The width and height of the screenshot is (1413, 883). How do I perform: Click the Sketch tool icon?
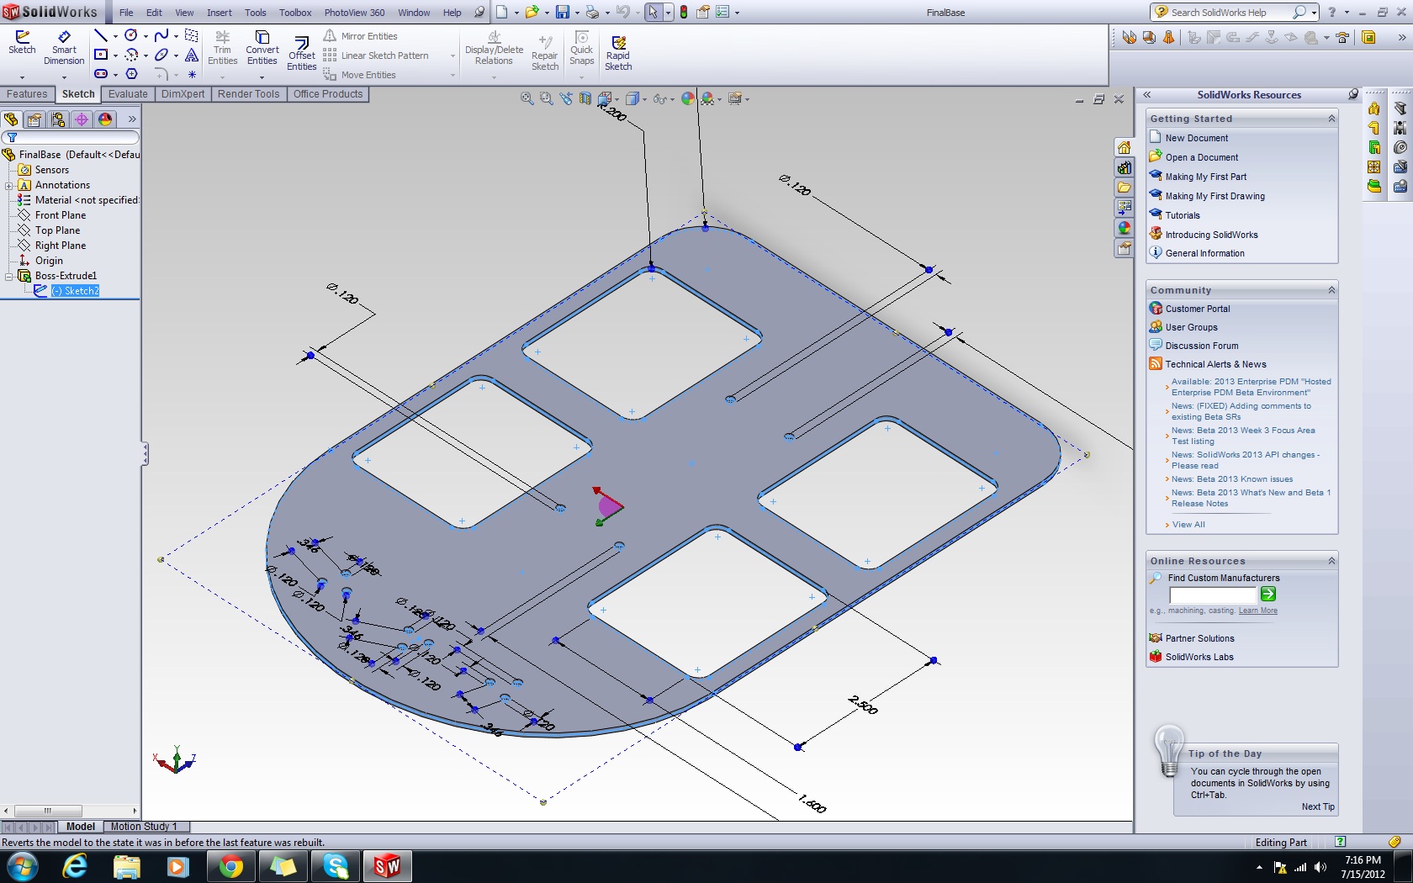[22, 42]
